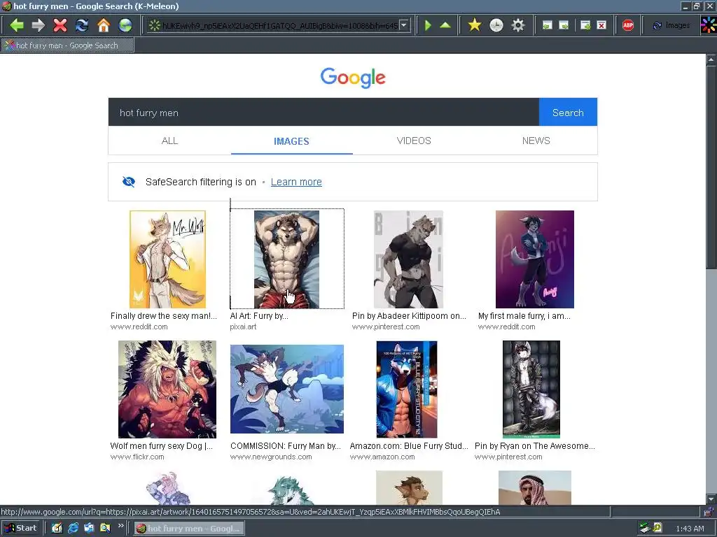The width and height of the screenshot is (717, 537).
Task: Select the IMAGES tab
Action: point(291,141)
